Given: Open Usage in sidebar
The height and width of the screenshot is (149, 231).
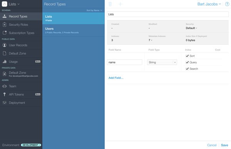Looking at the screenshot, I should click(x=21, y=62).
